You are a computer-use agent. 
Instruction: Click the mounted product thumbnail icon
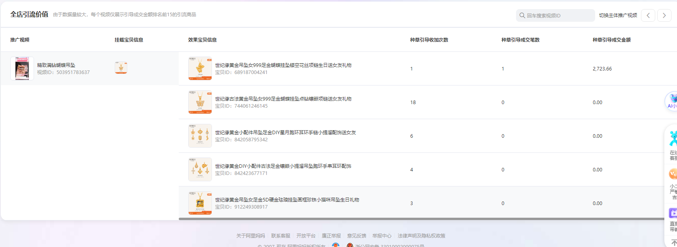121,68
